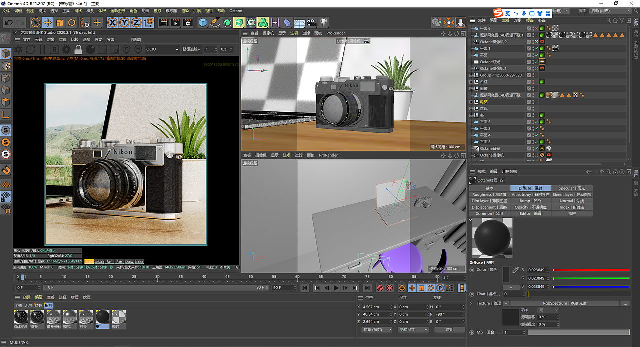This screenshot has width=640, height=347.
Task: Click the X position field 4.567 cm
Action: [376, 307]
